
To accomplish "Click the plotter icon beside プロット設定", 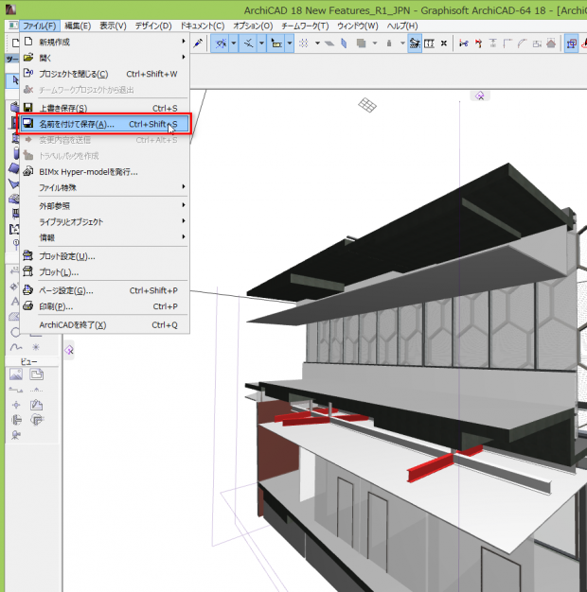I will tap(27, 255).
